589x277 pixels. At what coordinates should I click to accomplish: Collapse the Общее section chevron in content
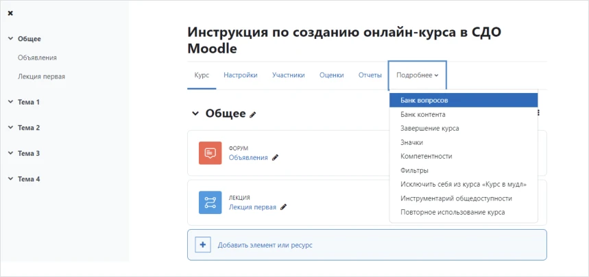pyautogui.click(x=195, y=114)
